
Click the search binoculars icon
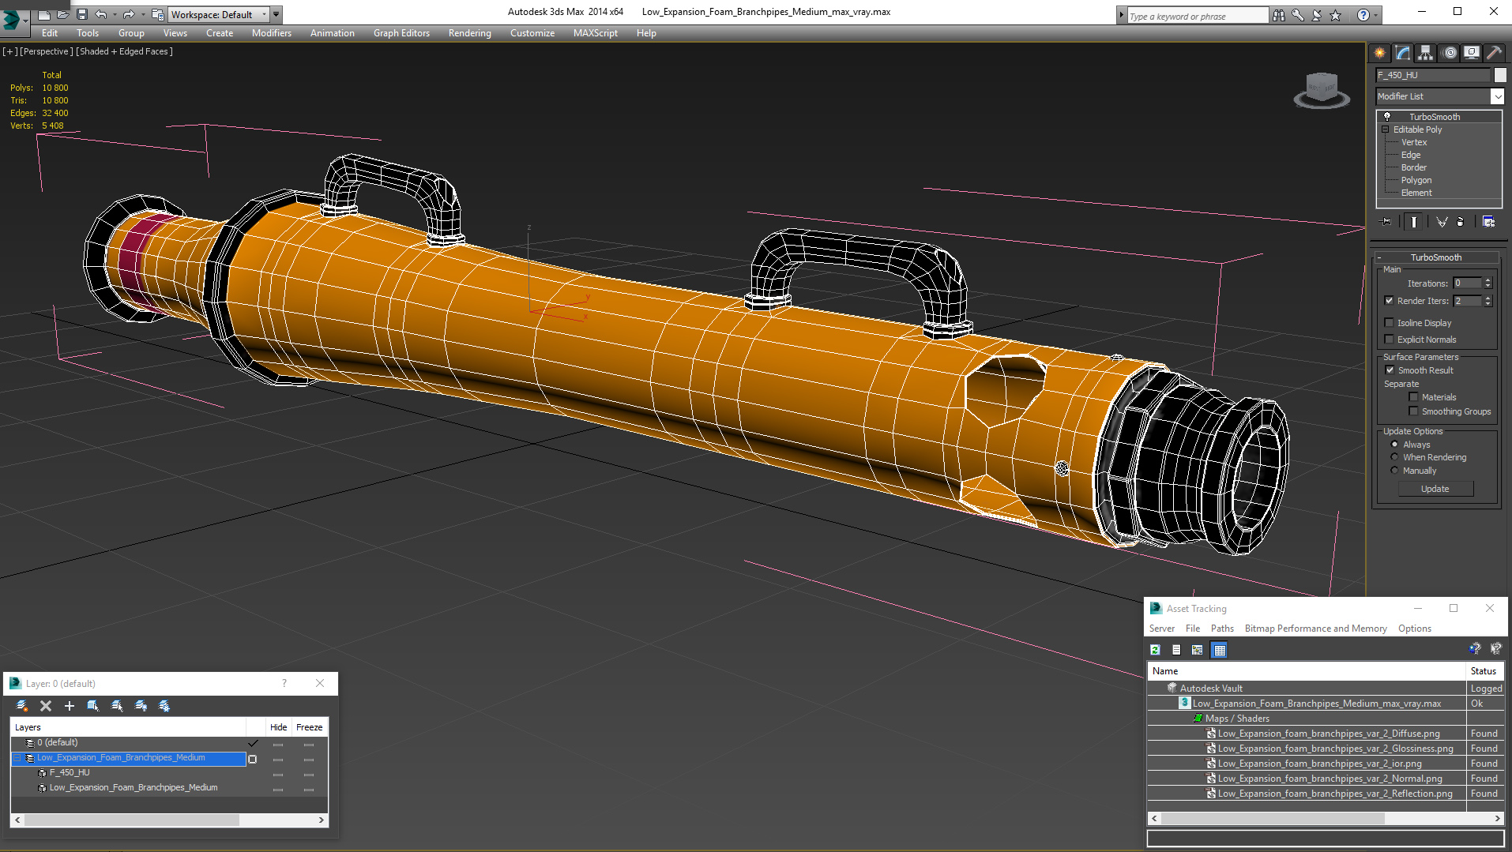click(x=1278, y=15)
